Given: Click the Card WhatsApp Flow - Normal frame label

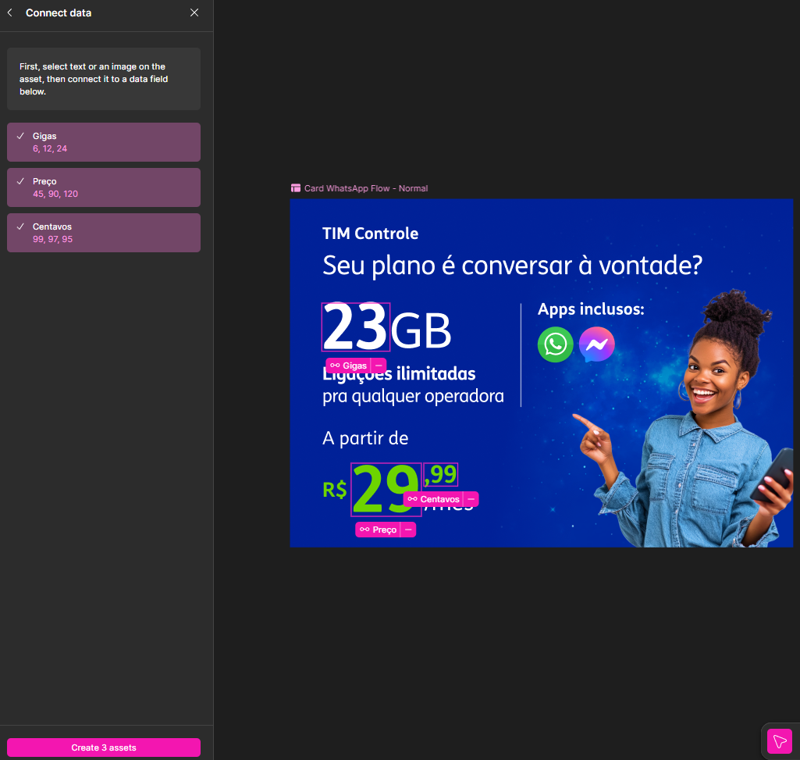Looking at the screenshot, I should click(x=366, y=188).
